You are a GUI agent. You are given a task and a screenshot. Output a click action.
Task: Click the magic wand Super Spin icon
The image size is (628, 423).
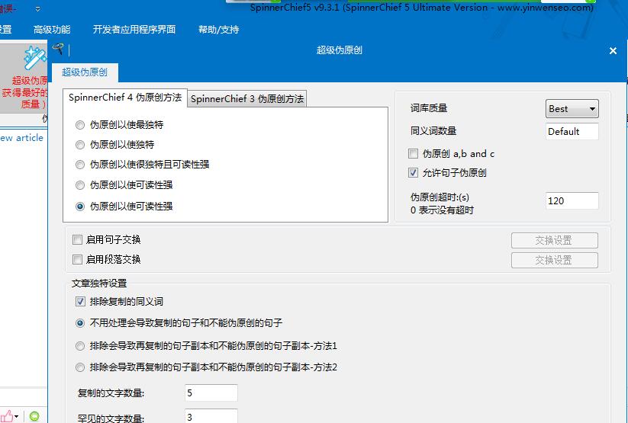click(x=34, y=59)
